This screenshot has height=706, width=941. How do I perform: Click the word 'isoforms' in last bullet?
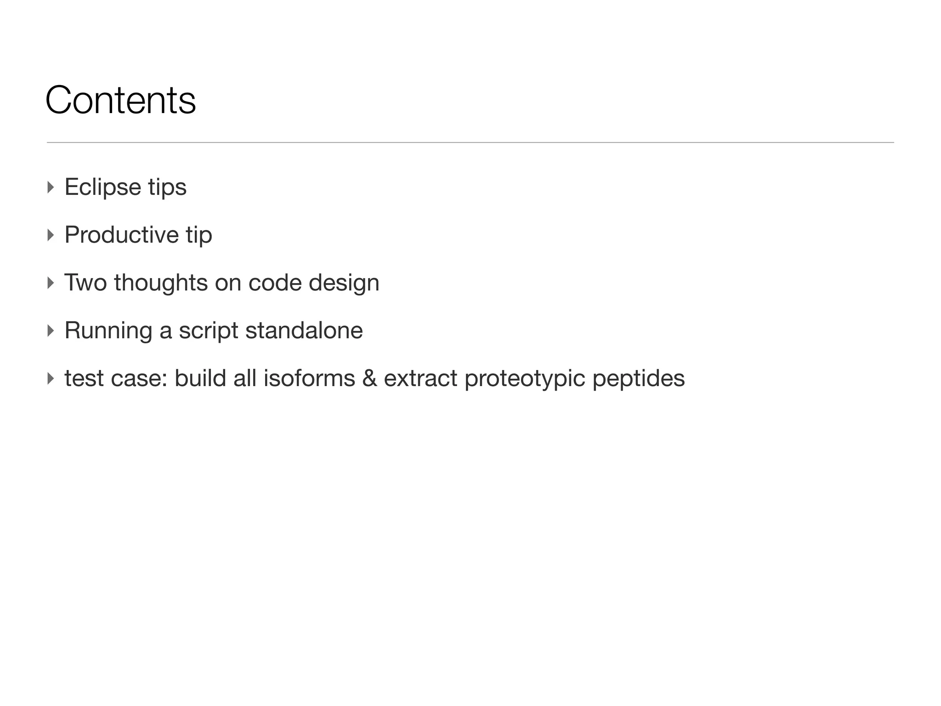click(309, 378)
